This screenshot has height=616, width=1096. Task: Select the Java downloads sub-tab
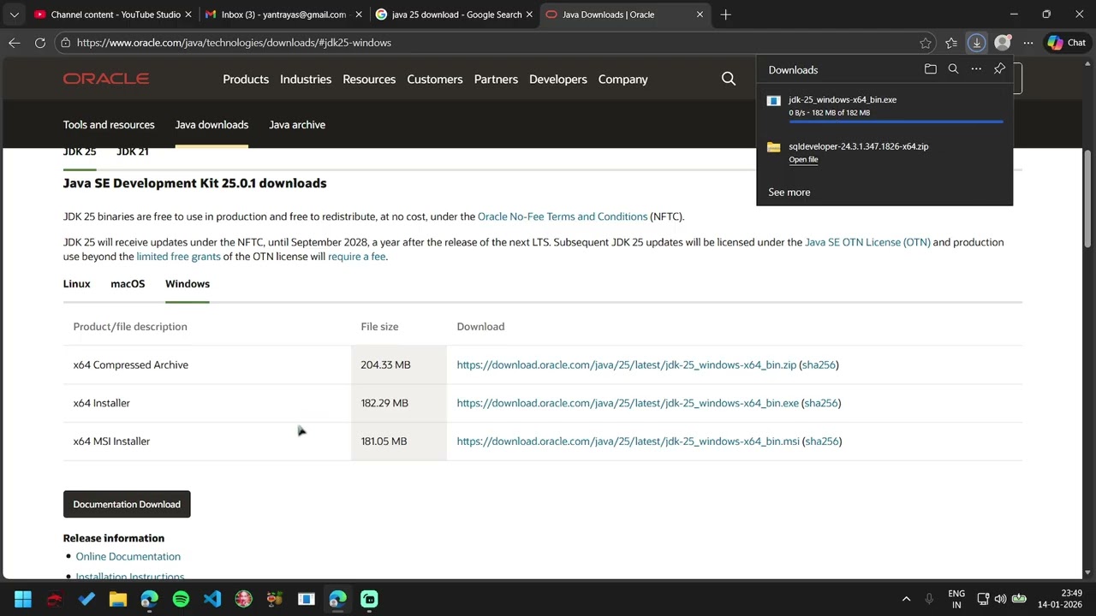tap(211, 125)
